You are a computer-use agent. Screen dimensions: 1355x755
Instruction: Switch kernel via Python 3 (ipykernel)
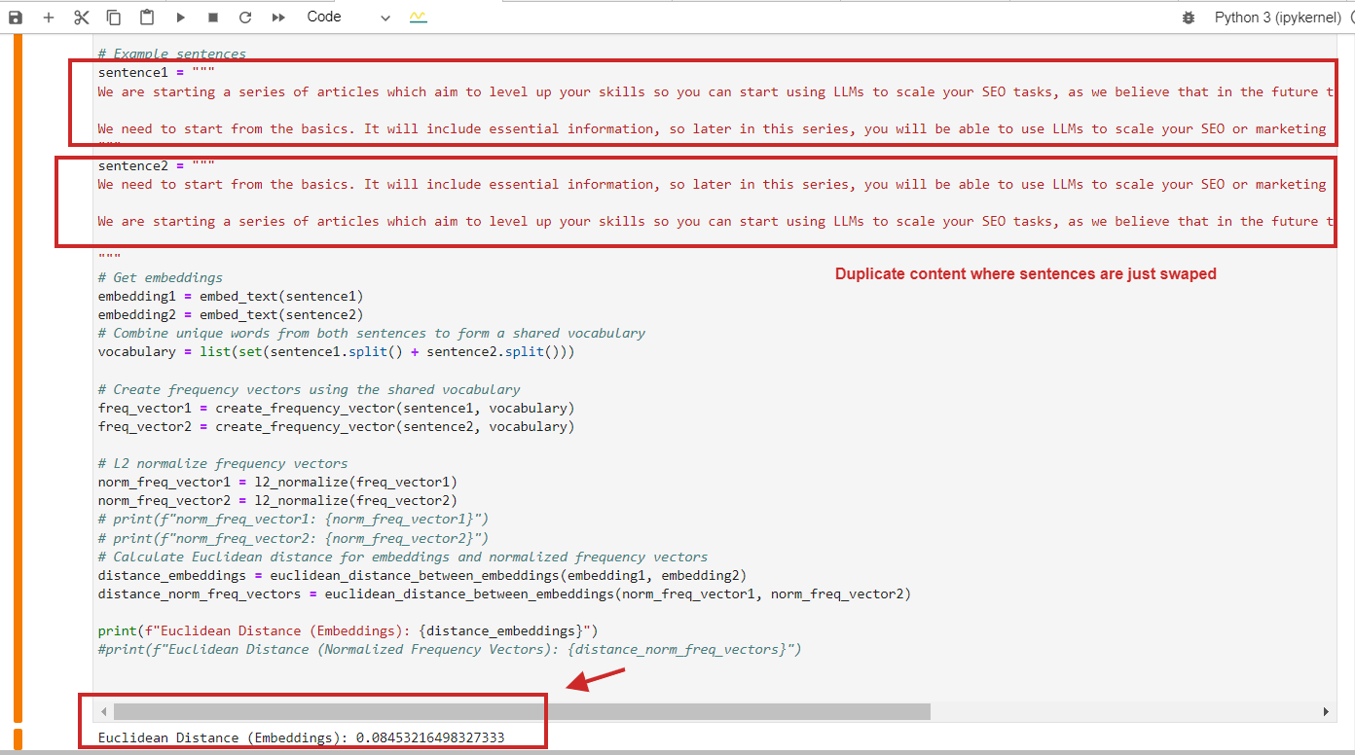pos(1277,18)
